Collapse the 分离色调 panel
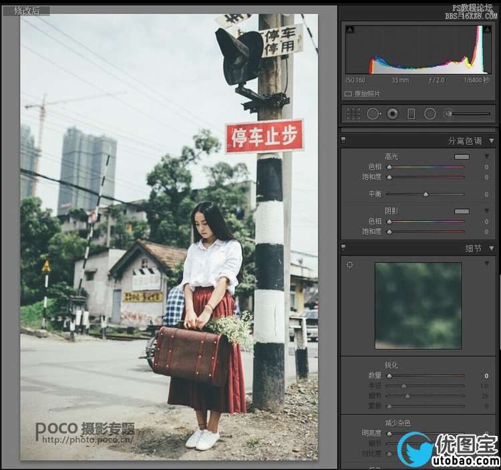The width and height of the screenshot is (501, 470). [x=492, y=141]
